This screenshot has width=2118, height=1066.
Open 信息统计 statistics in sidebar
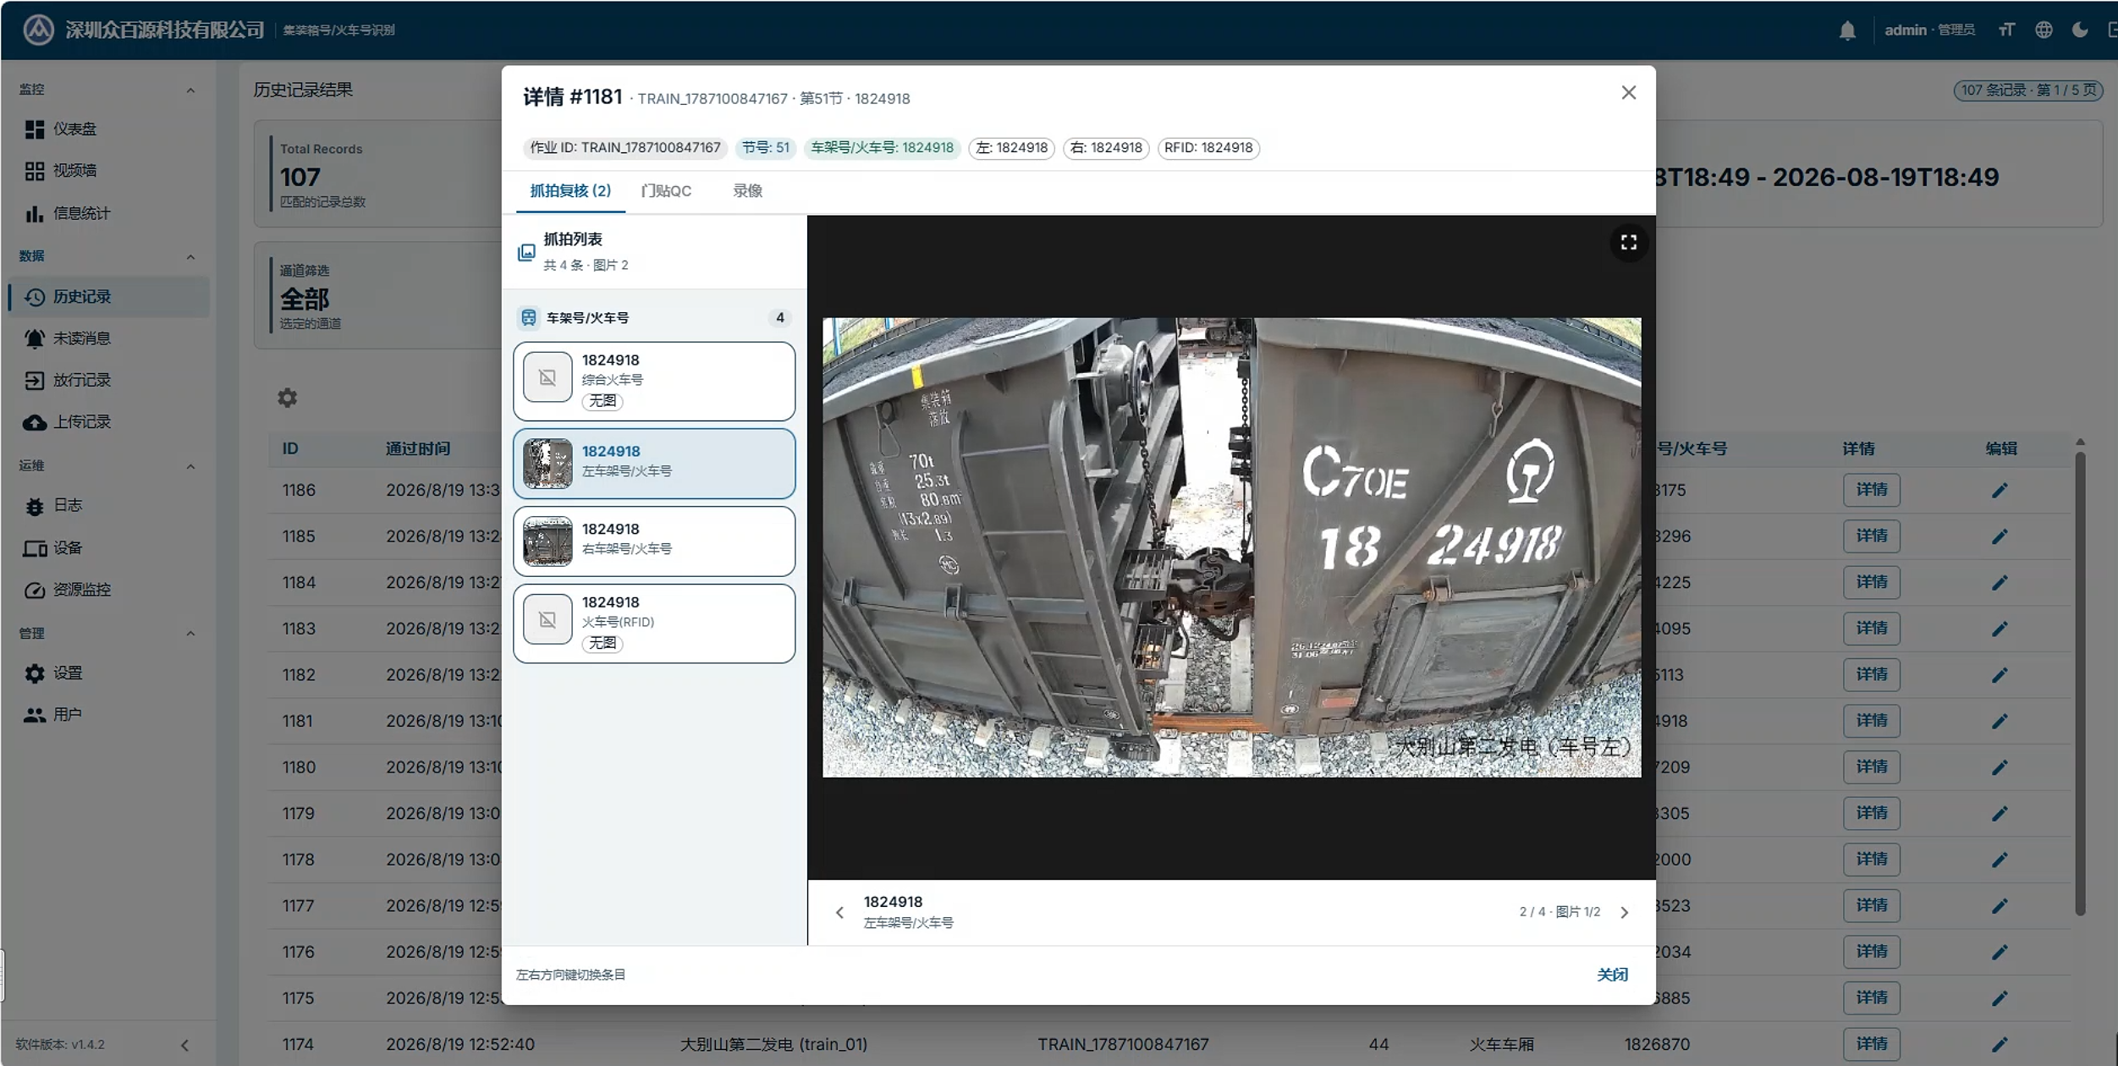pyautogui.click(x=108, y=213)
